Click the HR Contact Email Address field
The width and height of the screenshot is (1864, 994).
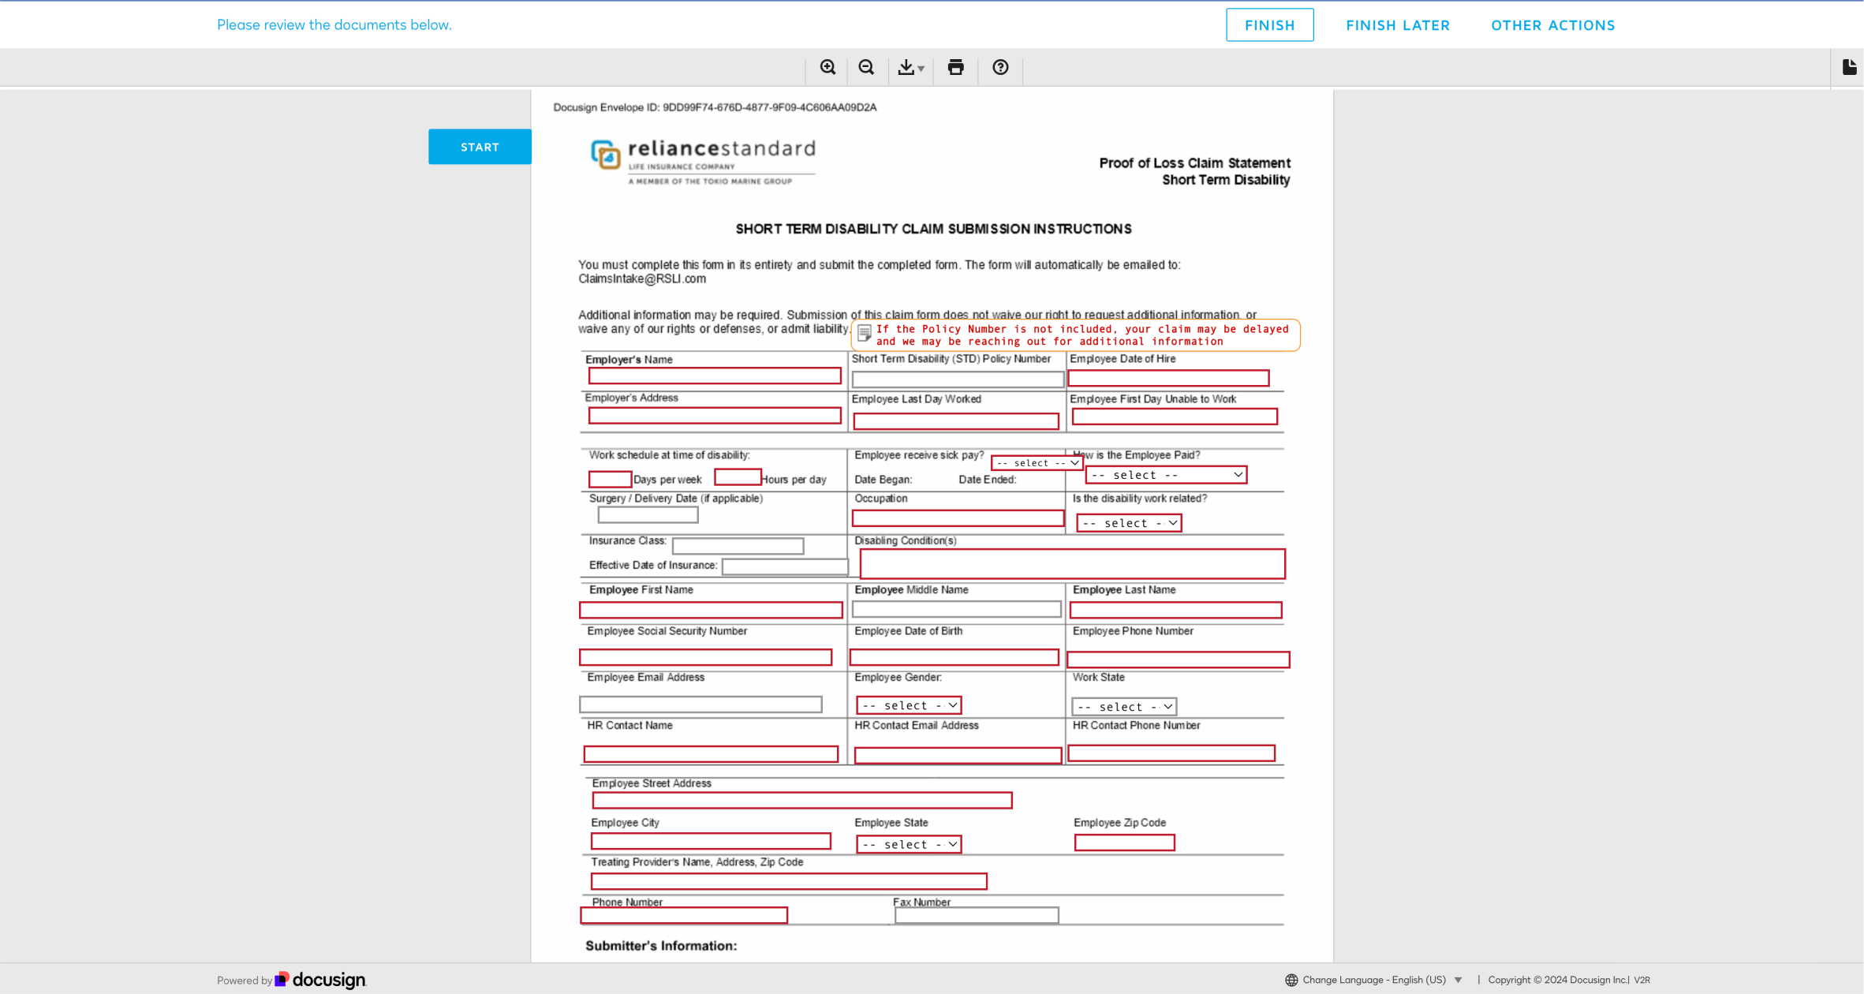click(958, 756)
